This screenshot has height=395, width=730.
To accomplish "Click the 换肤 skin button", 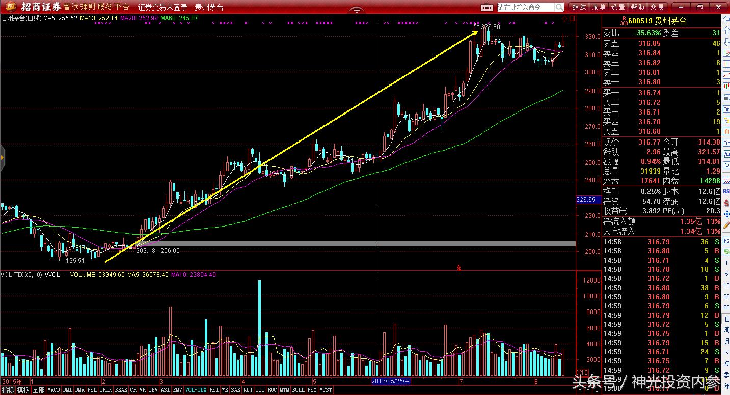I will (x=579, y=7).
